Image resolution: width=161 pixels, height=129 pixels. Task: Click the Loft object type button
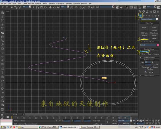(x=144, y=38)
